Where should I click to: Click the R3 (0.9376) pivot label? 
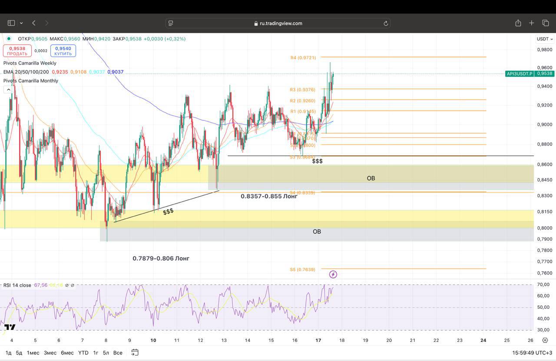(x=303, y=89)
